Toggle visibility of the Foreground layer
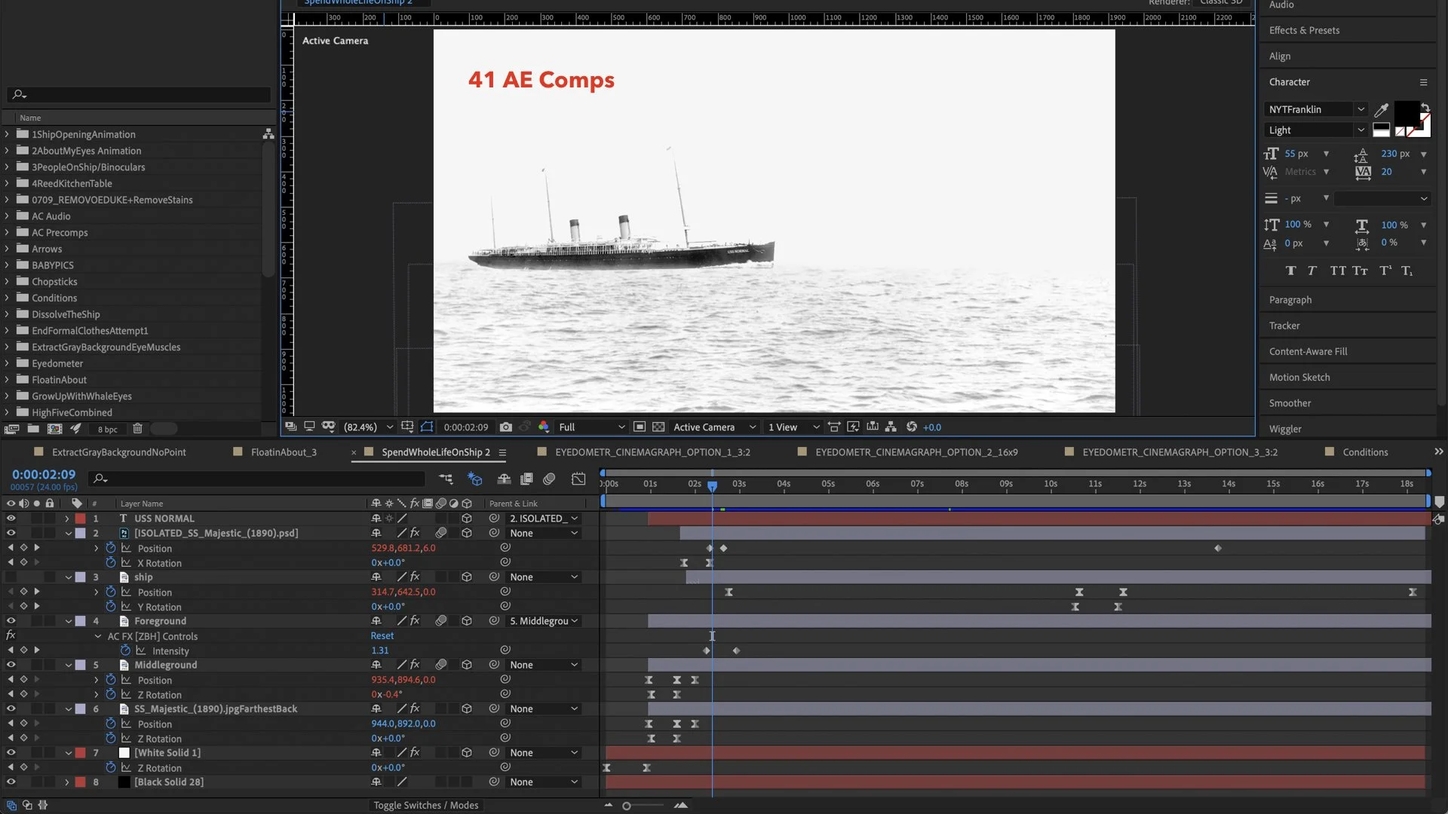Viewport: 1448px width, 814px height. (11, 621)
